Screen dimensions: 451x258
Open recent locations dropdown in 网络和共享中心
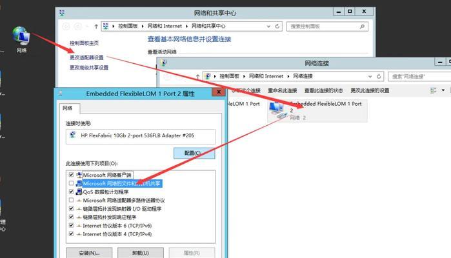(87, 26)
